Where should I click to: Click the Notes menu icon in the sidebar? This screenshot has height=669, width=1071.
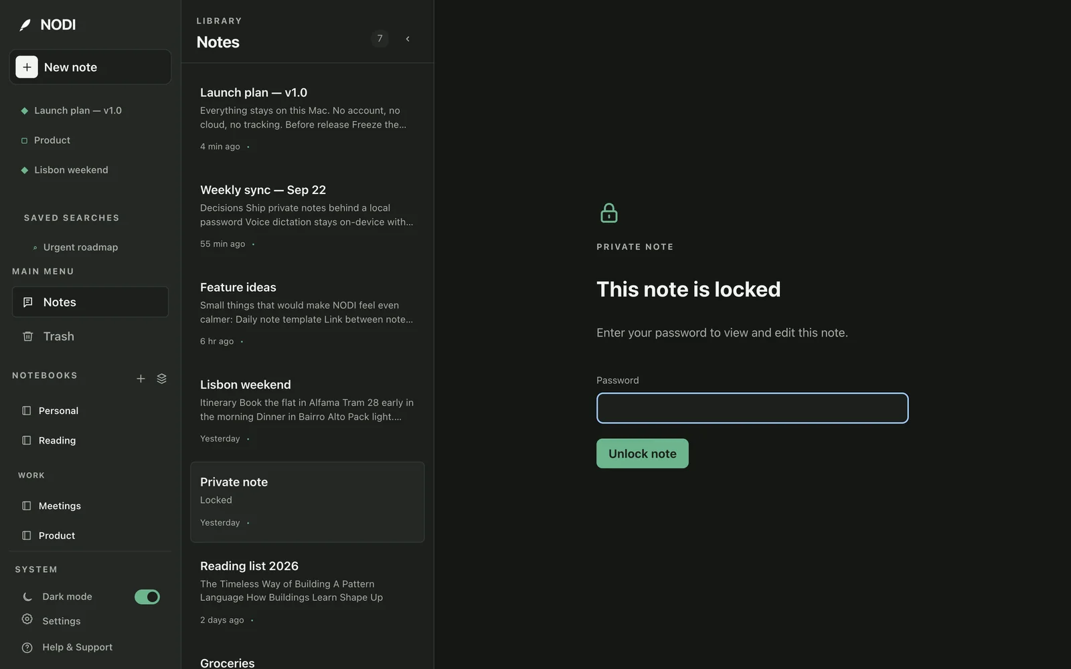coord(27,302)
